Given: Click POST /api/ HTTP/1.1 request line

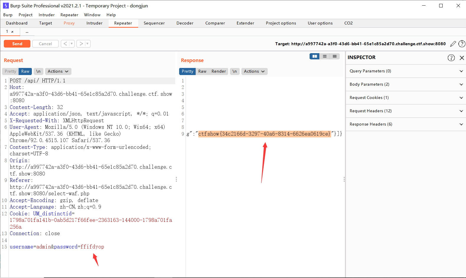Looking at the screenshot, I should pos(37,81).
